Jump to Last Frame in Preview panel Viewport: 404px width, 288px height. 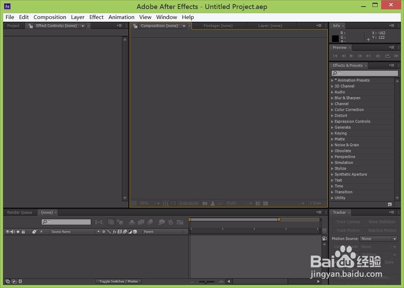(x=368, y=56)
